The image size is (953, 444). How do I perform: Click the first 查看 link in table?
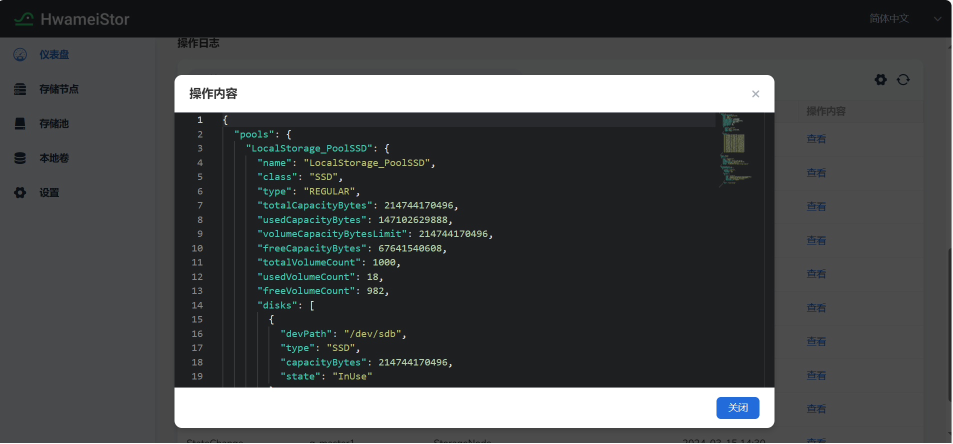[816, 139]
